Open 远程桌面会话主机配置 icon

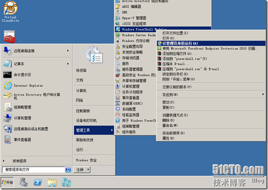8,129
